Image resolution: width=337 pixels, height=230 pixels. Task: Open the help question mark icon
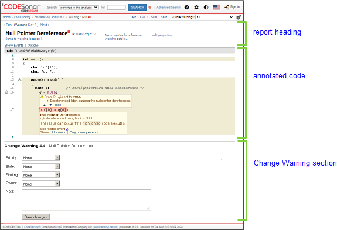[186, 7]
